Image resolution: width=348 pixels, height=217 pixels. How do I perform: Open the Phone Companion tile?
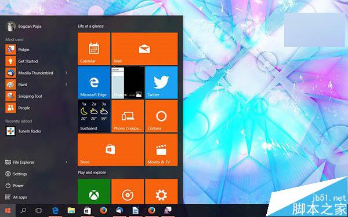(128, 116)
